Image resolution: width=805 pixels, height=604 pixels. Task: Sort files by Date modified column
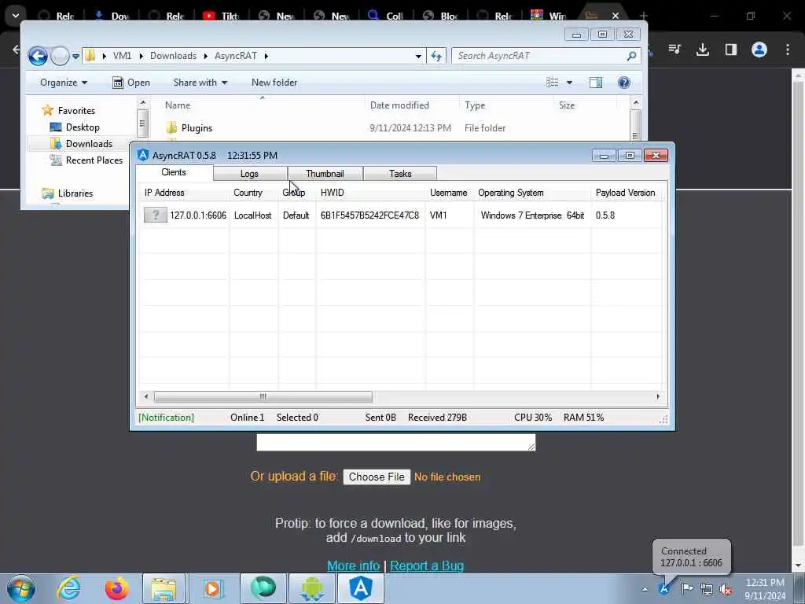point(399,105)
